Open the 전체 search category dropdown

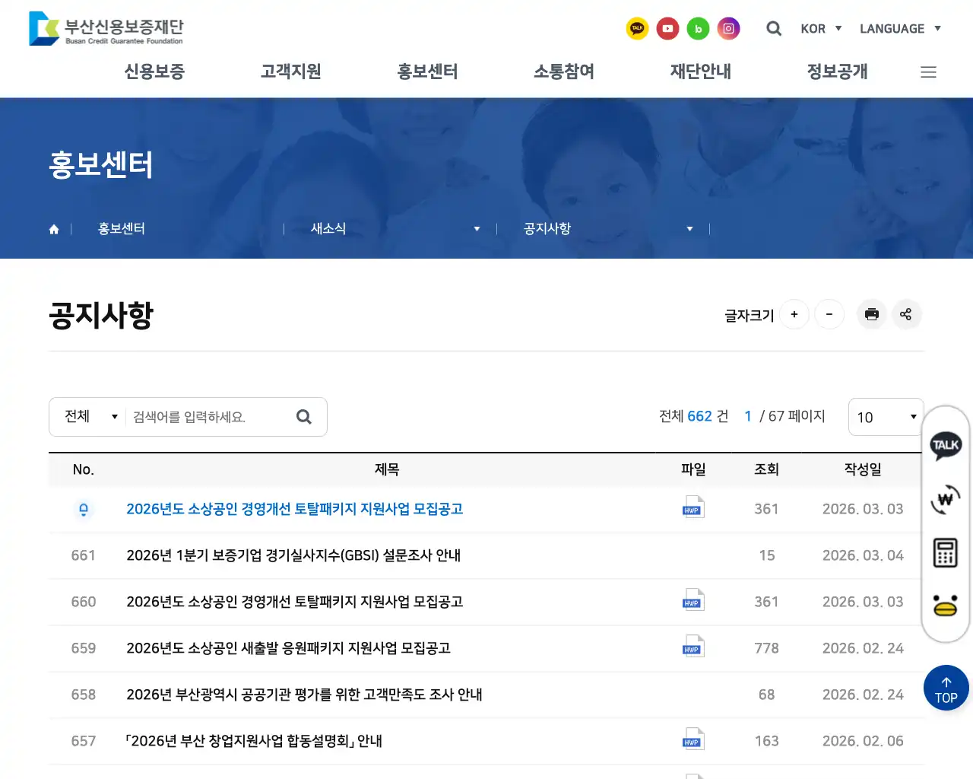tap(90, 417)
